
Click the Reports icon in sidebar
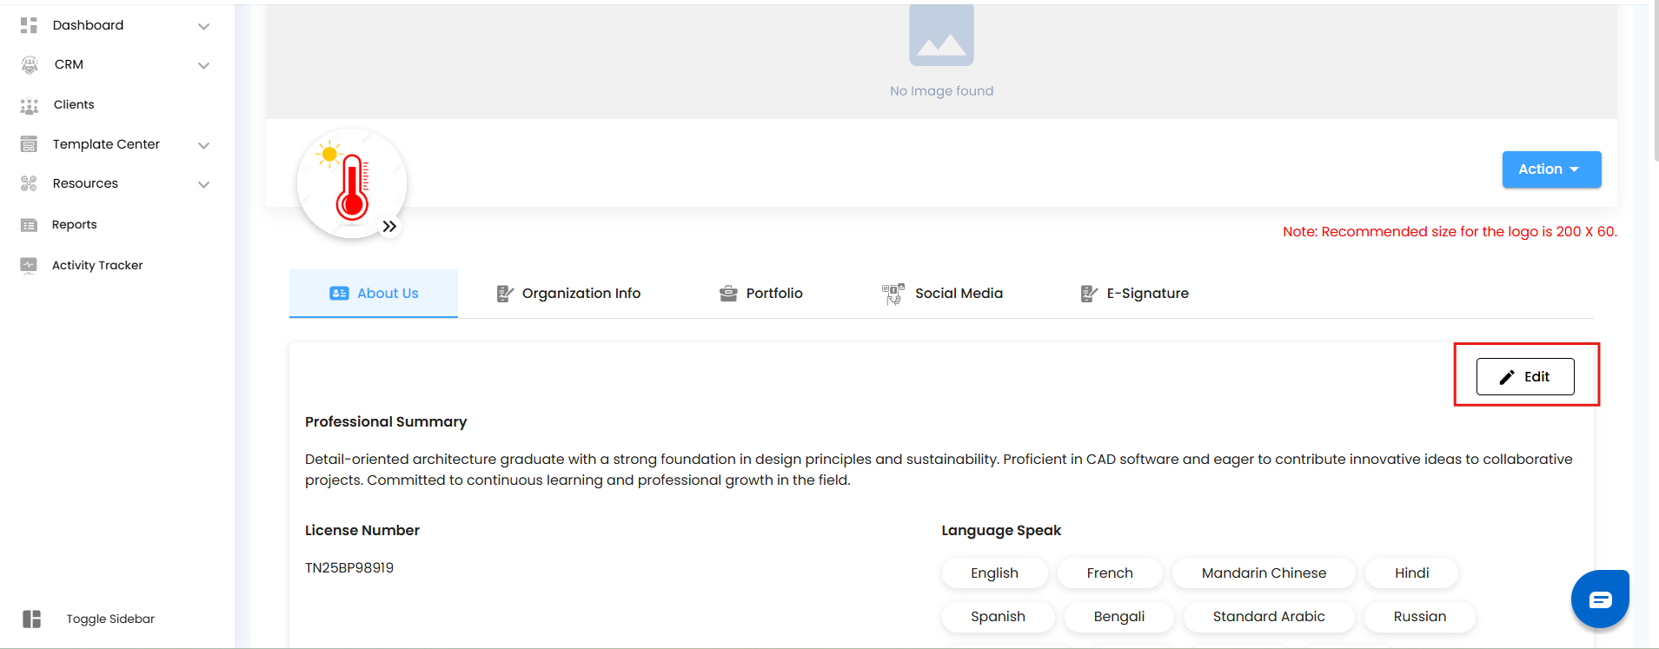[x=30, y=225]
